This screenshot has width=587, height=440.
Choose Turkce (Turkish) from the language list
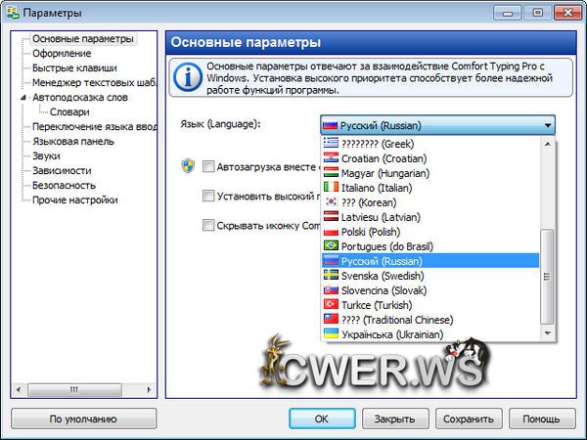(x=382, y=304)
